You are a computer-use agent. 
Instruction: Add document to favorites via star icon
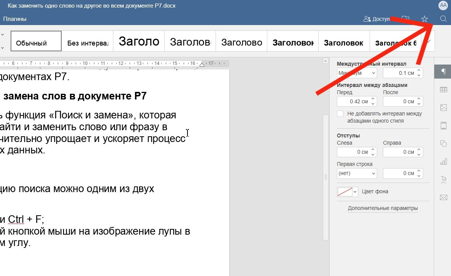[424, 18]
